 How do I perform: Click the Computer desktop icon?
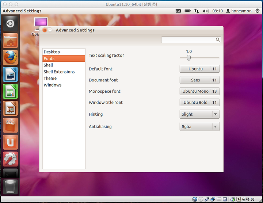coord(41,22)
